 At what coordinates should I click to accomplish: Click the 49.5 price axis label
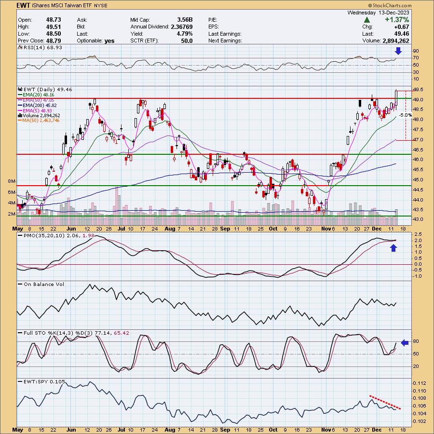pyautogui.click(x=418, y=90)
